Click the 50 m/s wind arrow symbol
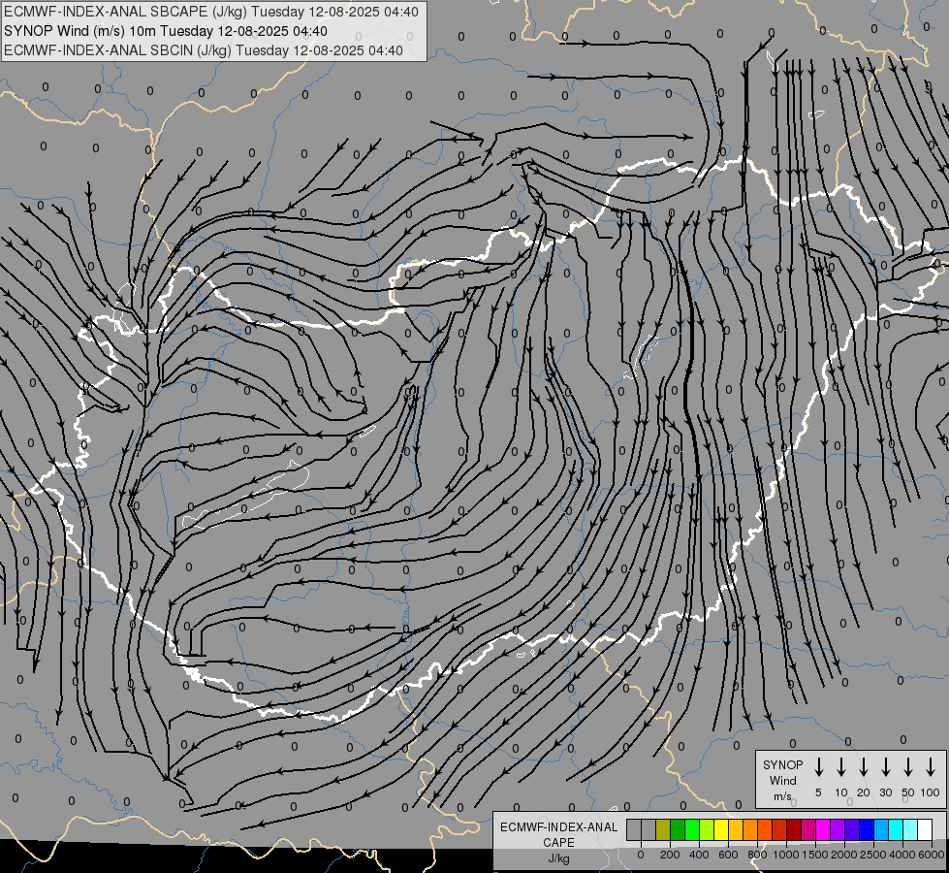 (908, 767)
